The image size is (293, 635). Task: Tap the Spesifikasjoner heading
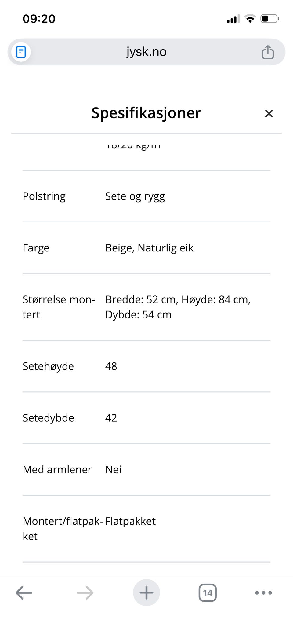coord(146,113)
